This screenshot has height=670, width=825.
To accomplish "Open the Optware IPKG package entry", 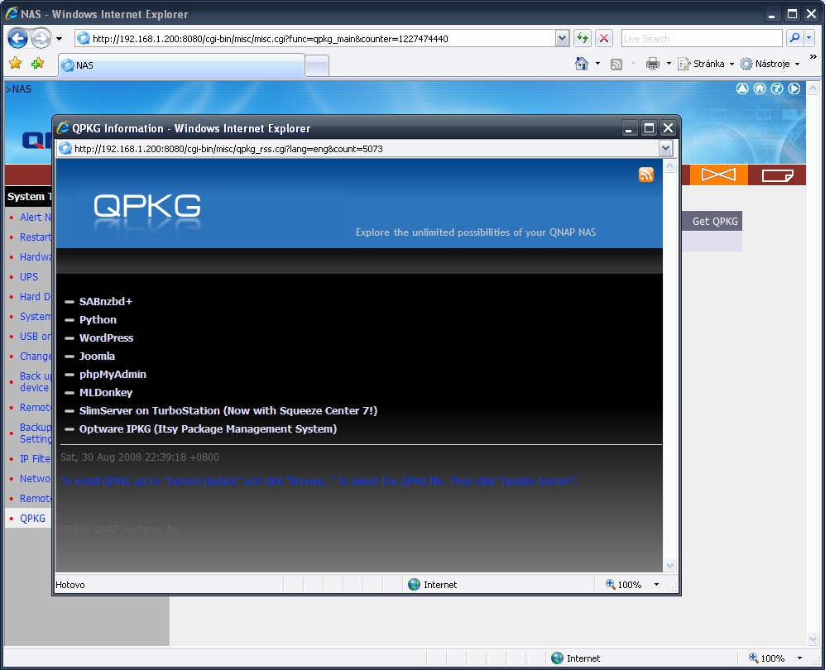I will coord(208,429).
